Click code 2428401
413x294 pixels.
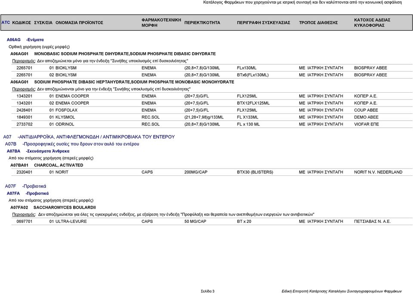tap(25, 110)
